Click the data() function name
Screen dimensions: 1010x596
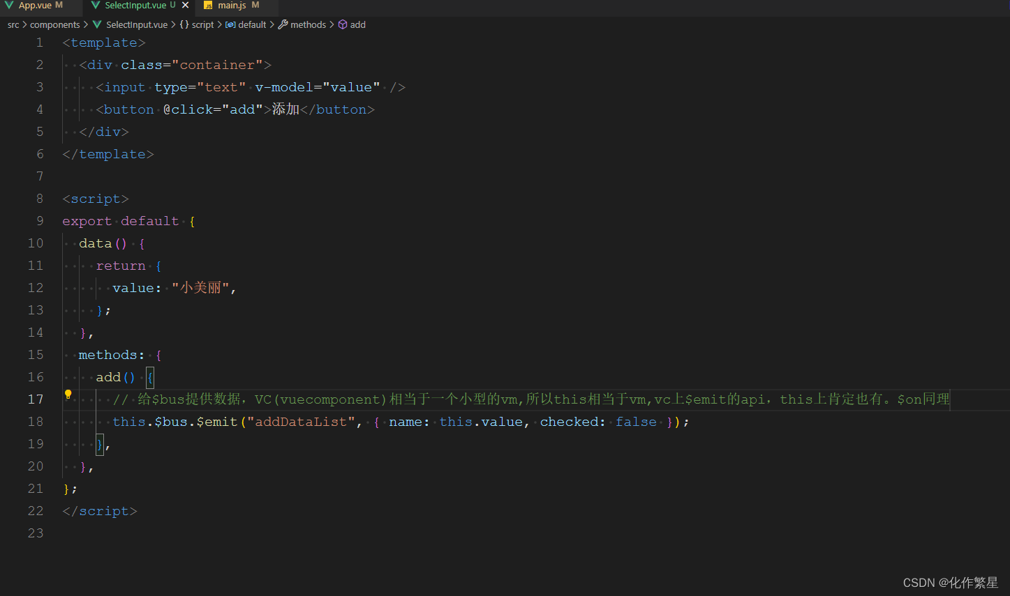[x=103, y=243]
